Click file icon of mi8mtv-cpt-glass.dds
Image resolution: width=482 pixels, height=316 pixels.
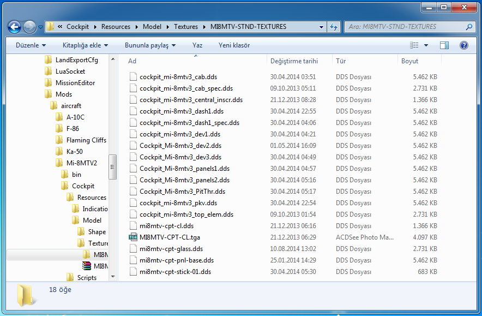(x=133, y=249)
